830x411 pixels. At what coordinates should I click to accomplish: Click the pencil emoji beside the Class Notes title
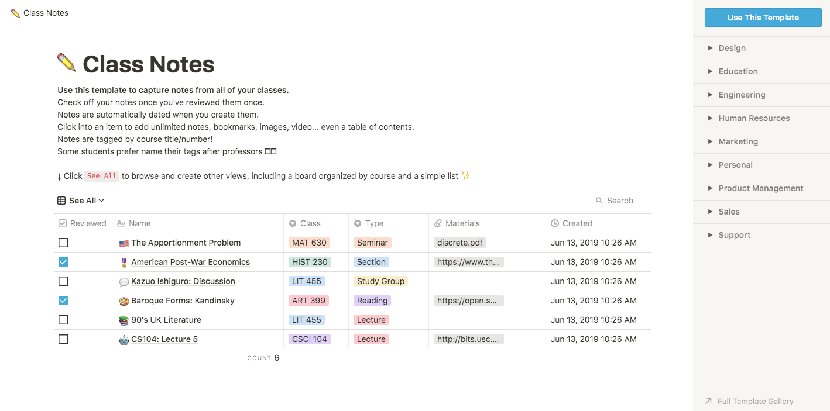pos(66,63)
